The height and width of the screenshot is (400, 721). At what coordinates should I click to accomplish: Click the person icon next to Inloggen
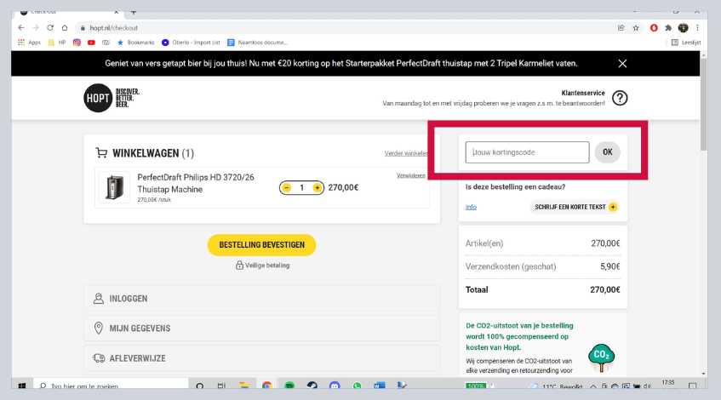(x=99, y=299)
